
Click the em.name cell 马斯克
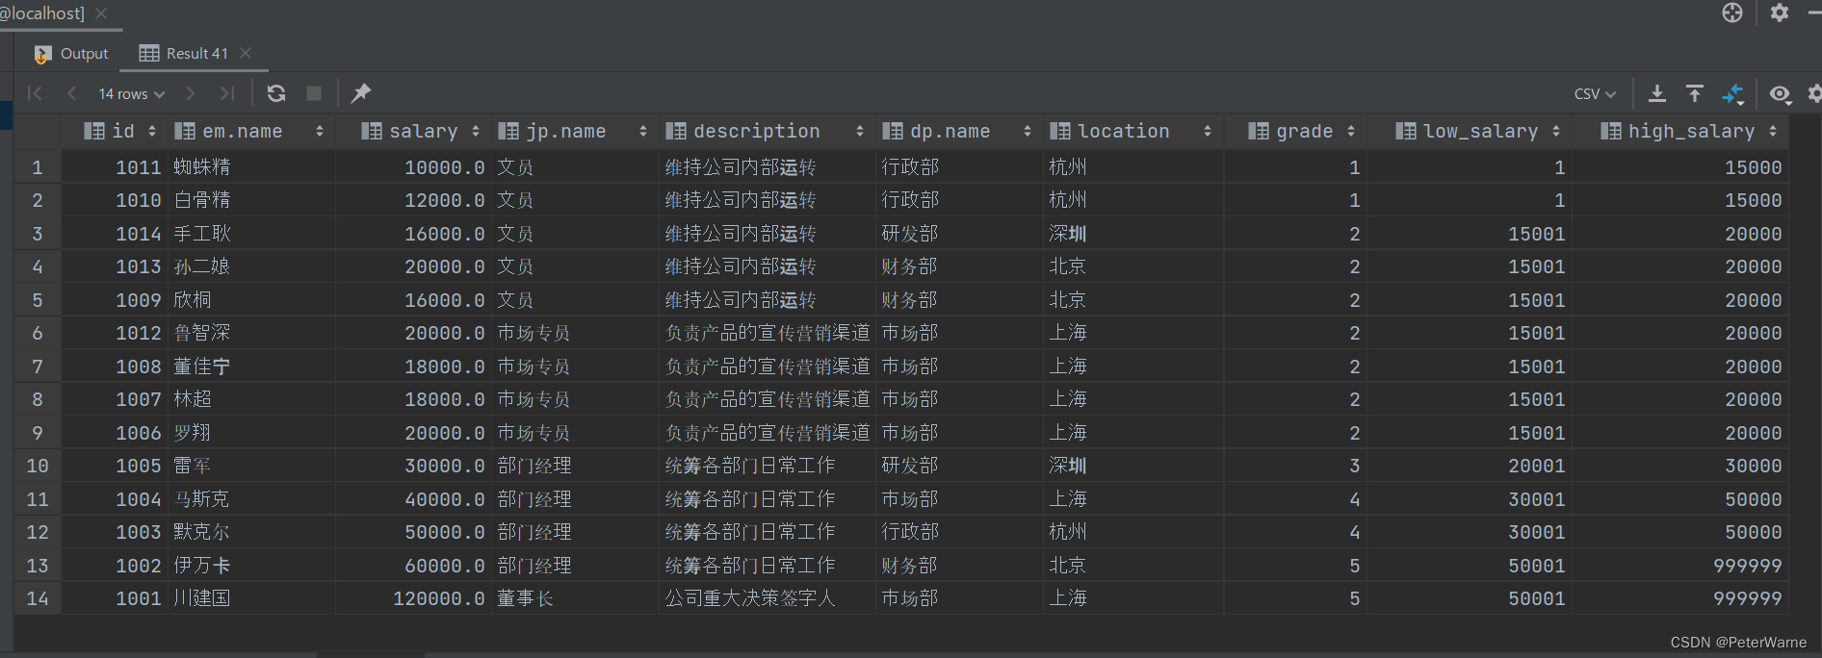coord(251,499)
